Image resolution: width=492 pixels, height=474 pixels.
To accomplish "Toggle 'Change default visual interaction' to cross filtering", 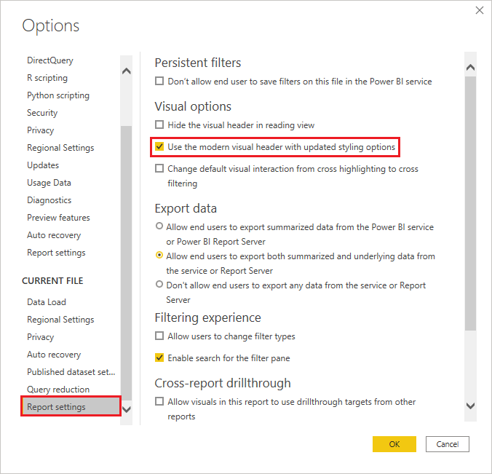I will click(x=159, y=169).
